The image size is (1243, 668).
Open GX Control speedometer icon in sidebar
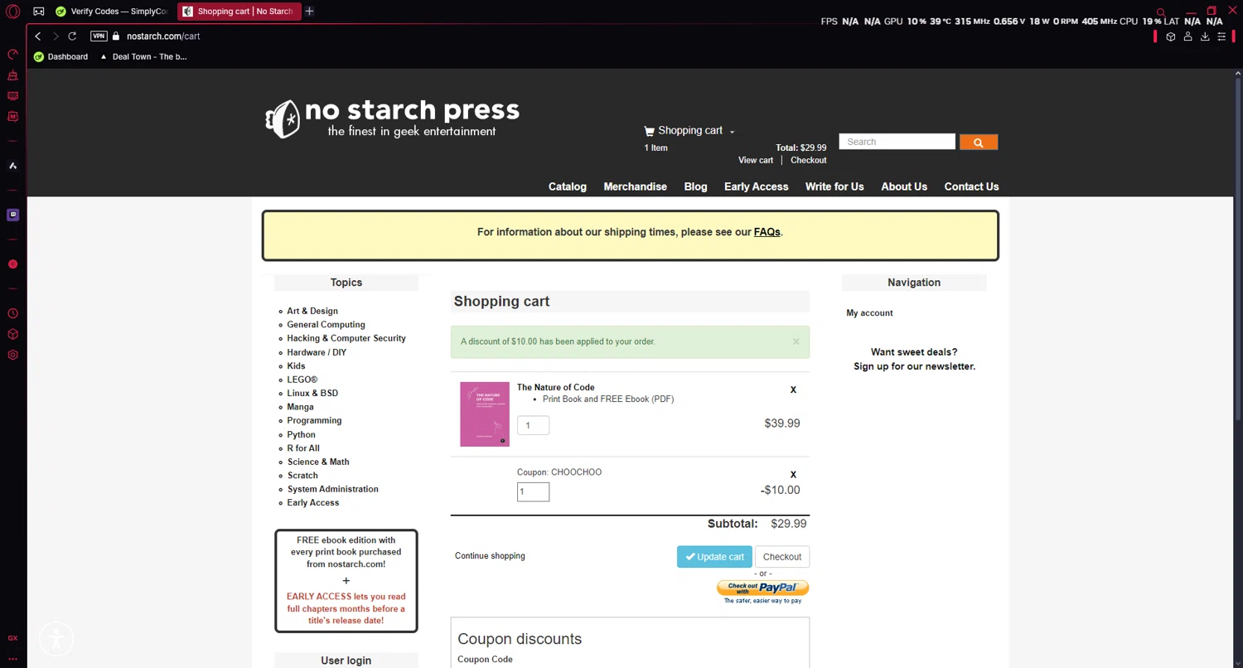coord(12,55)
